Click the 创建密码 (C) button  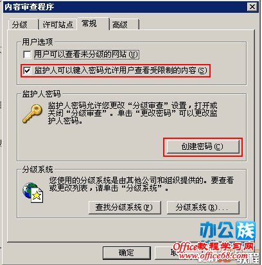point(203,147)
